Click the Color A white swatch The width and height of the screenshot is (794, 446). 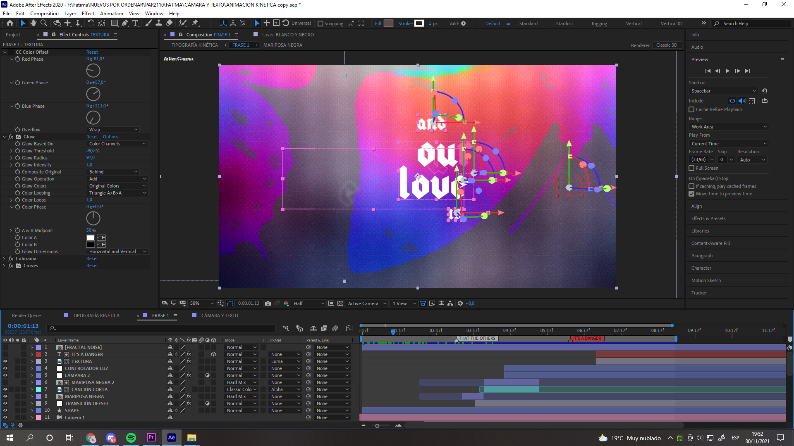point(90,238)
